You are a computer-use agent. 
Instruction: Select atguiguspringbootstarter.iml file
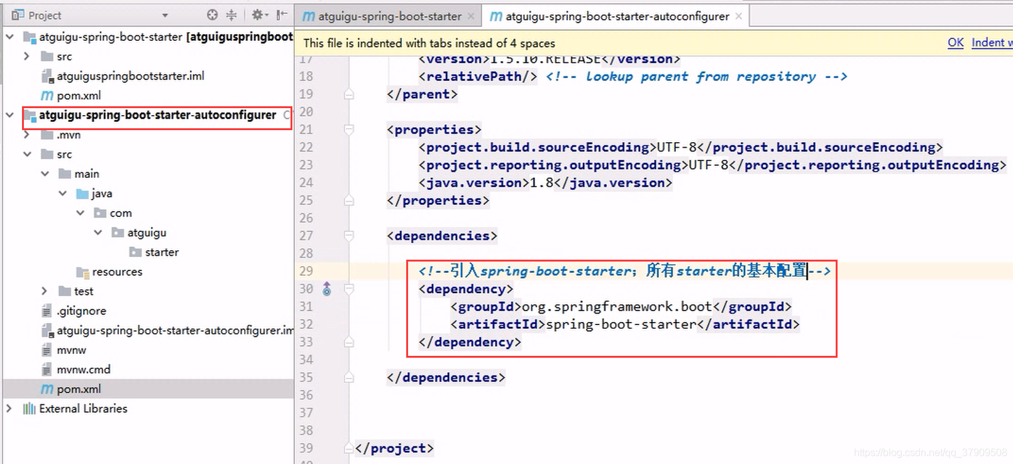(x=130, y=76)
